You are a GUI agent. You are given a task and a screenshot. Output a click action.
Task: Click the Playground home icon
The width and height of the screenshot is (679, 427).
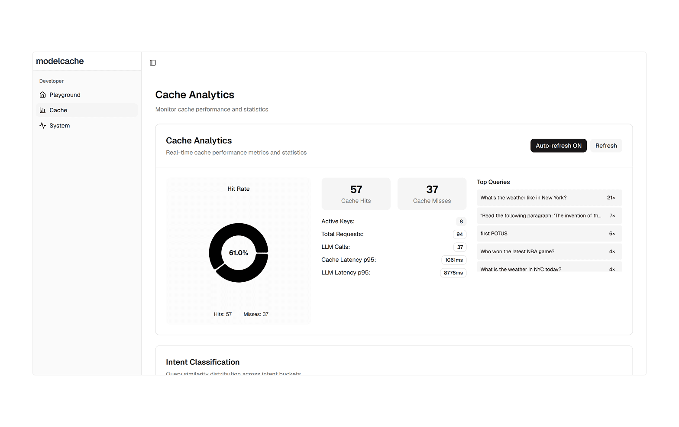42,95
